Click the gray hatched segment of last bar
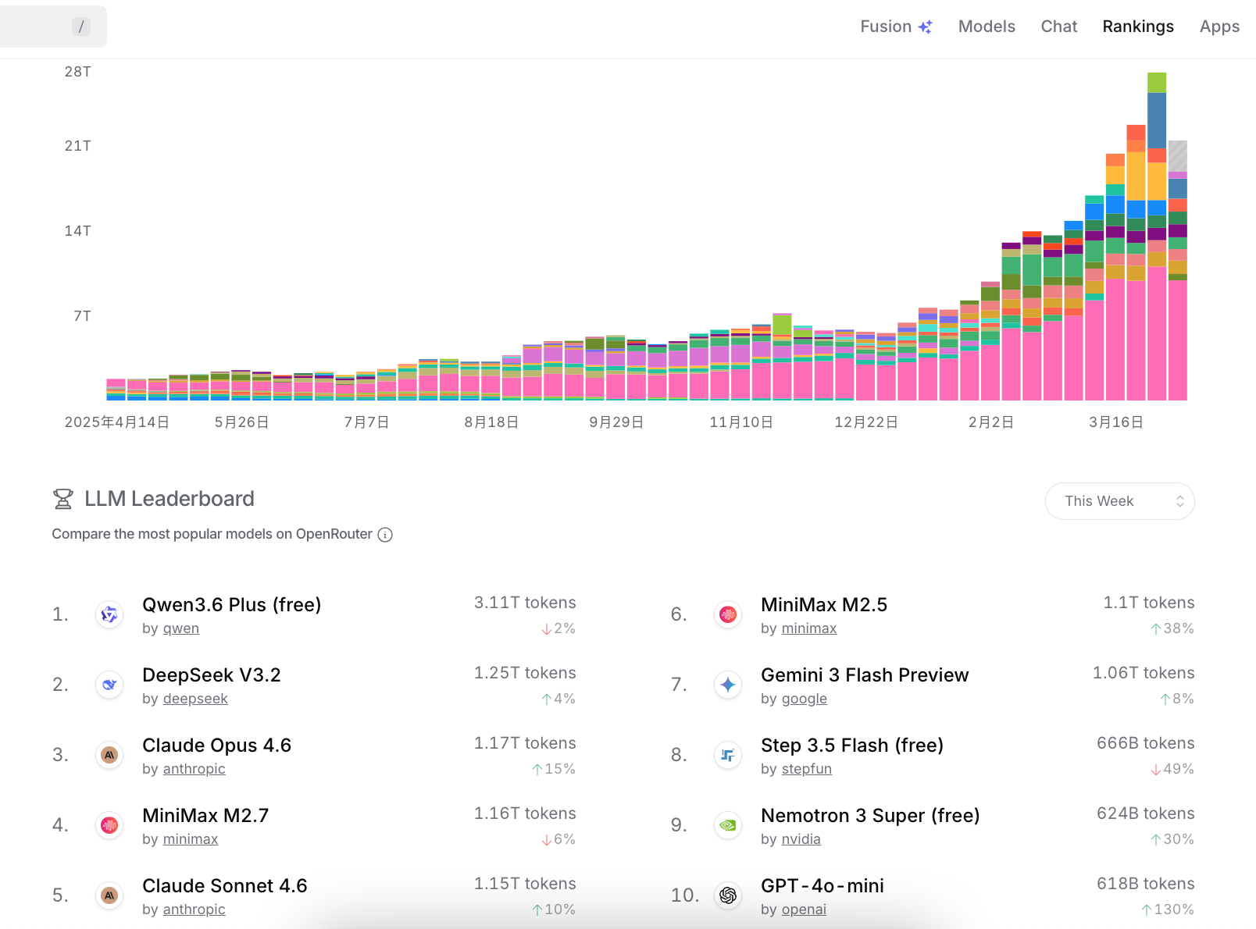The height and width of the screenshot is (929, 1256). point(1177,155)
